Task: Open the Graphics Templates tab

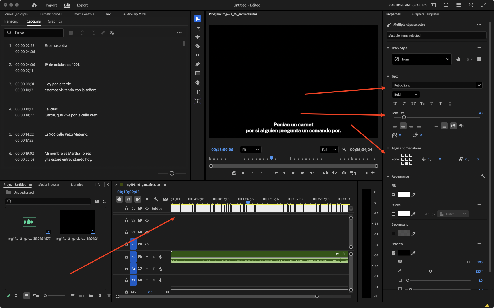Action: (x=425, y=14)
